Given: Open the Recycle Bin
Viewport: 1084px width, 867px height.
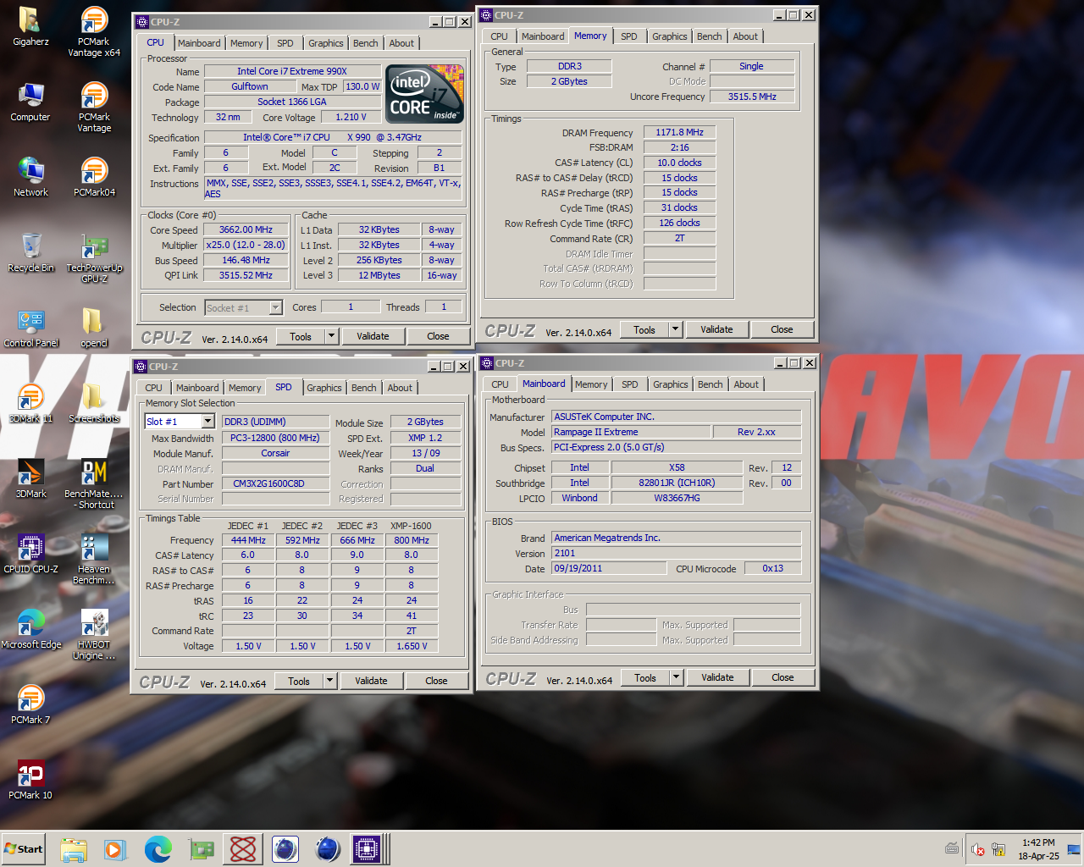Looking at the screenshot, I should pos(30,252).
